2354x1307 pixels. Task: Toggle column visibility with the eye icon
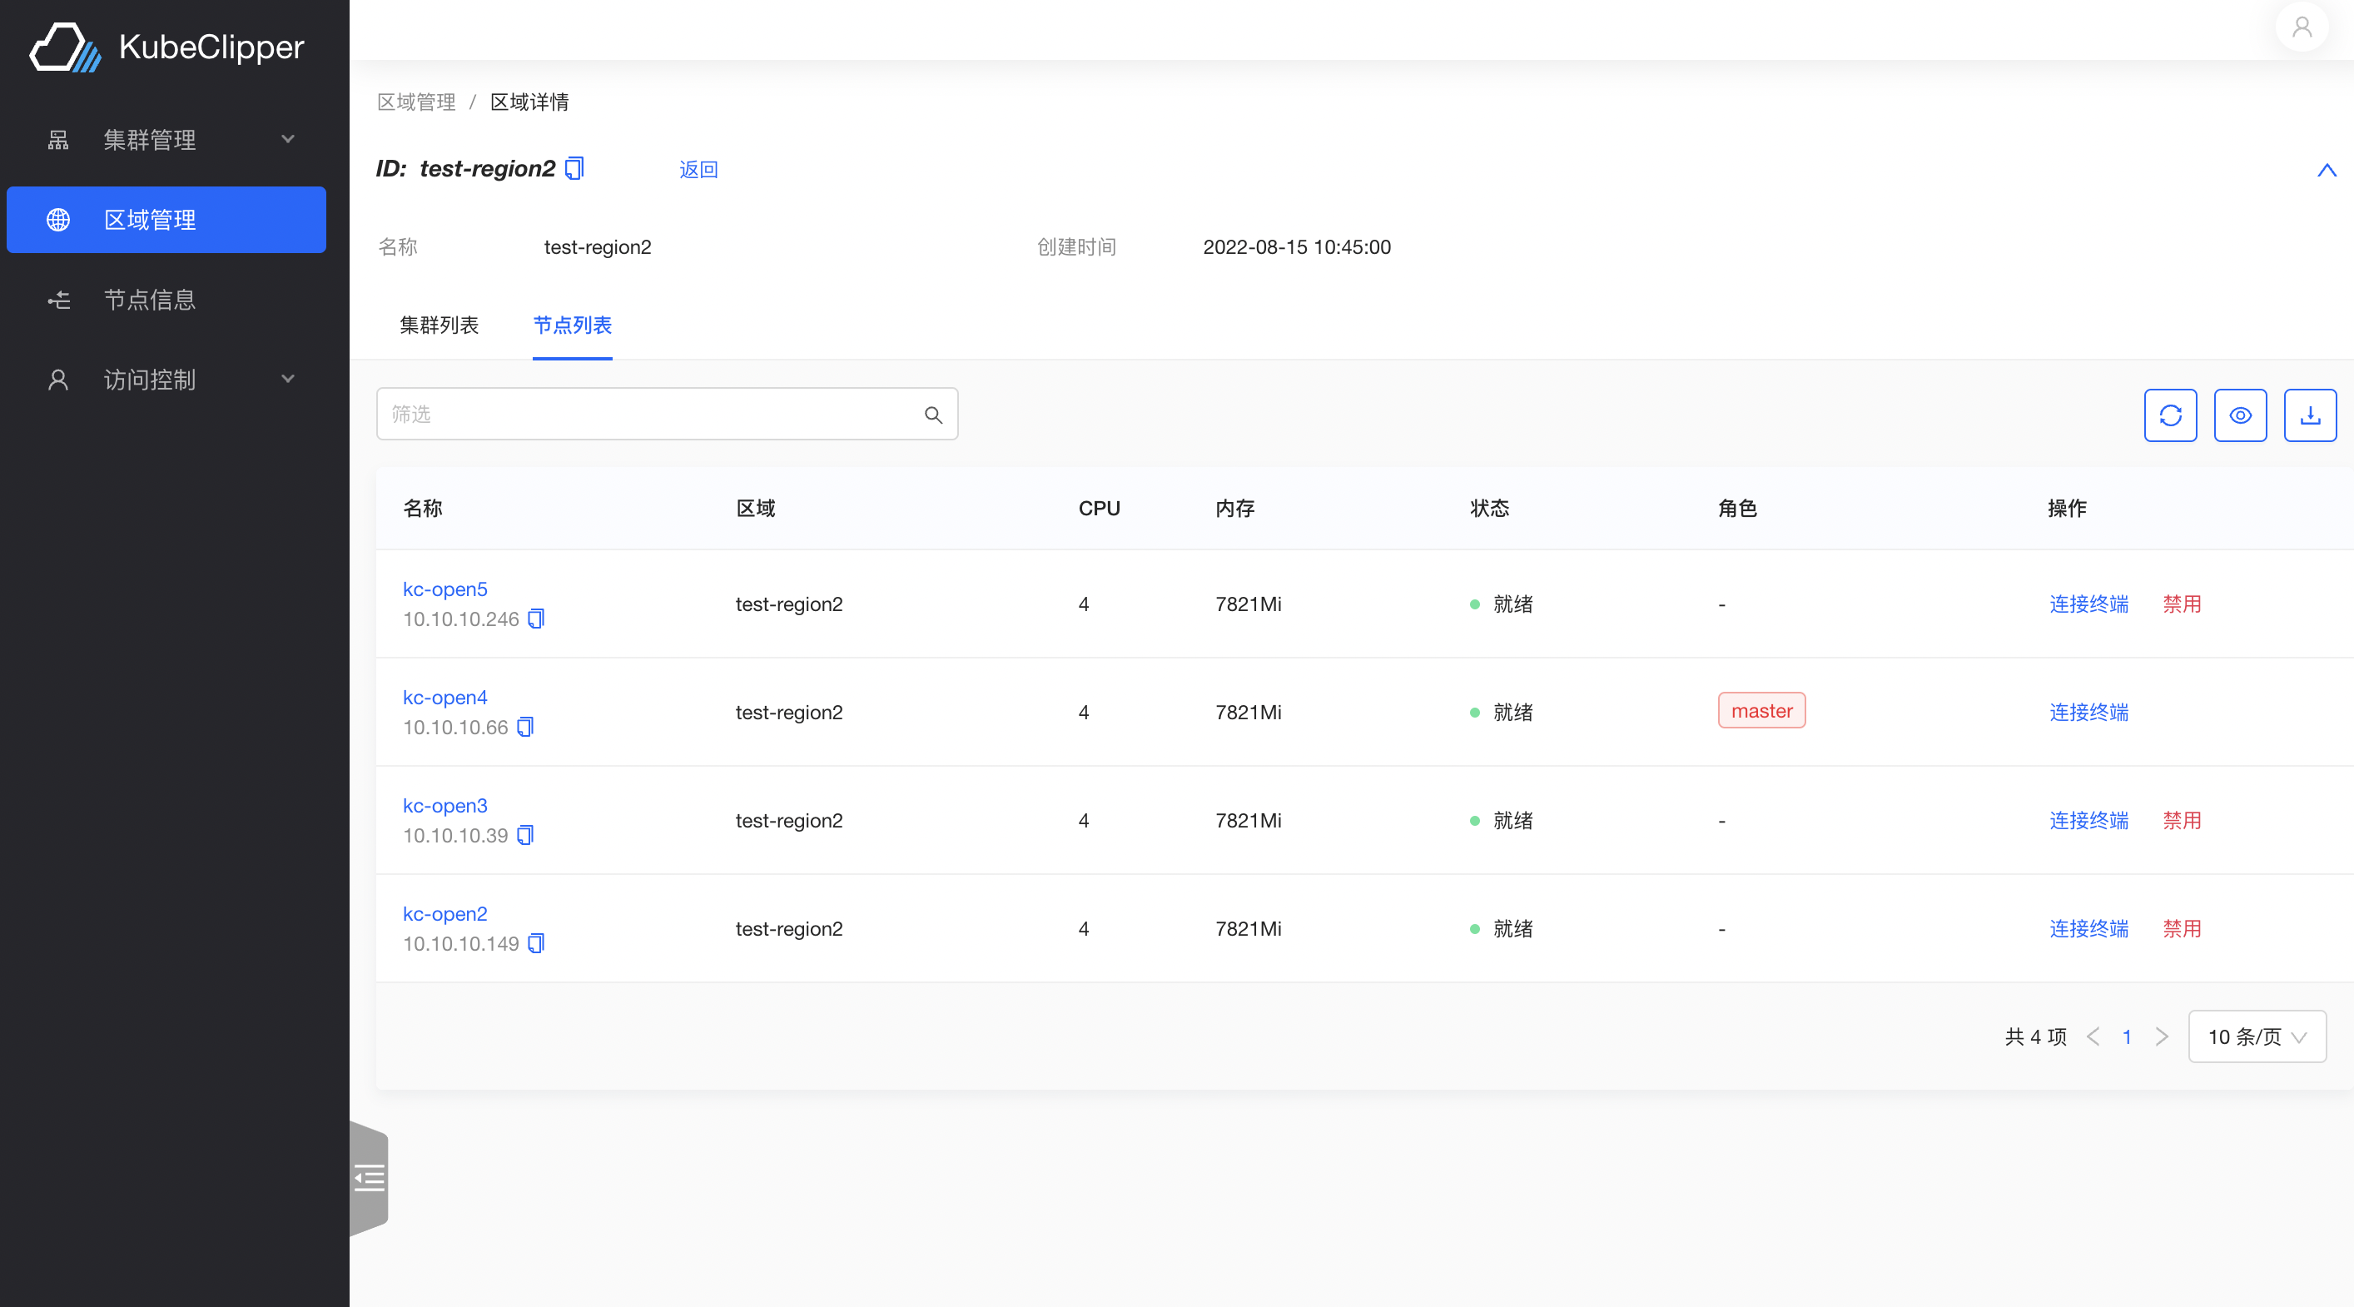2240,415
